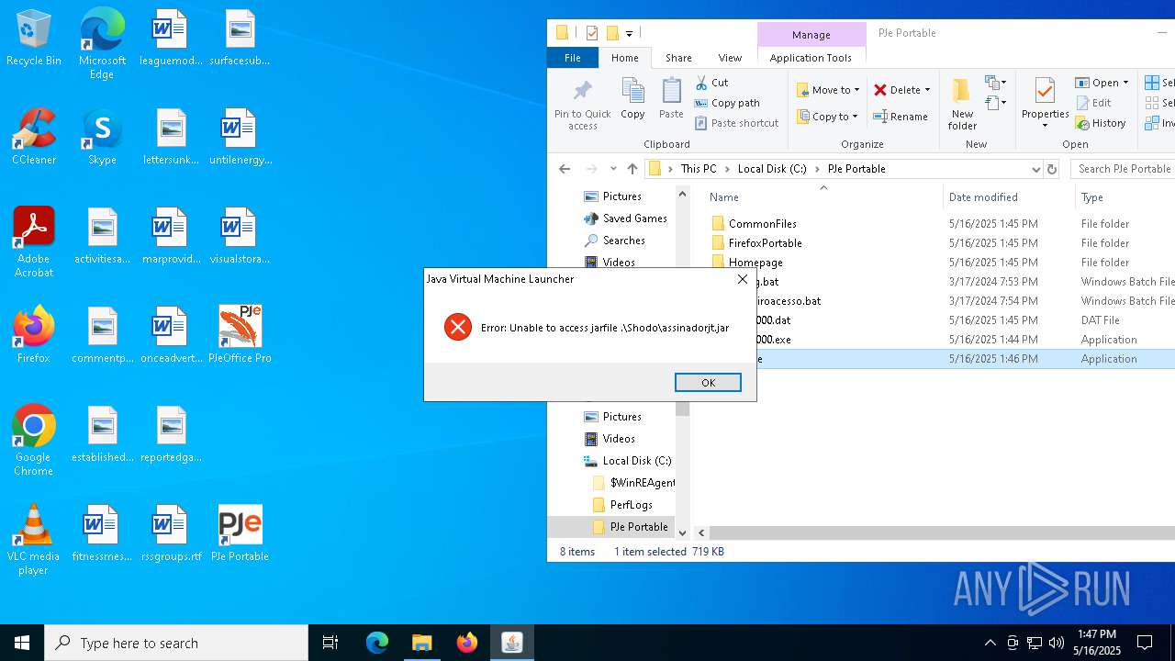Click This PC in the address bar

[699, 169]
